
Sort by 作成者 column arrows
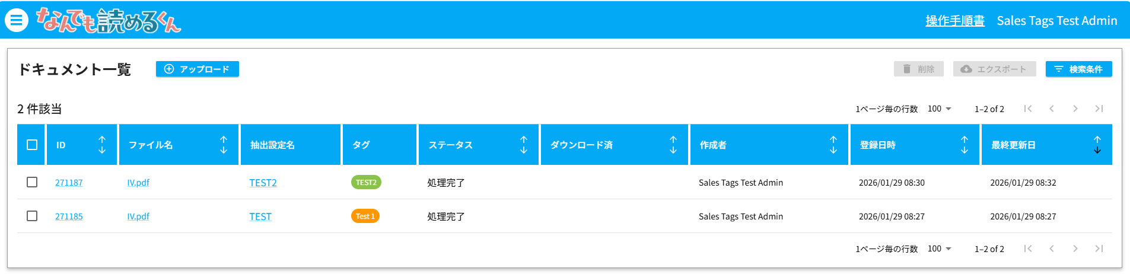click(x=833, y=145)
